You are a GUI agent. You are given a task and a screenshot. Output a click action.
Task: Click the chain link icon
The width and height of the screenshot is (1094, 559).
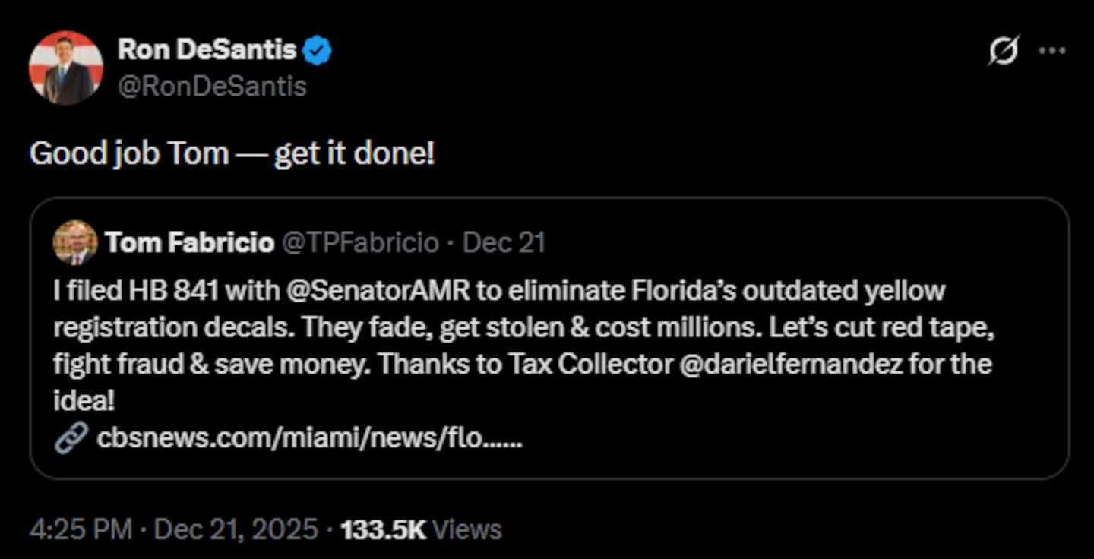pos(71,438)
